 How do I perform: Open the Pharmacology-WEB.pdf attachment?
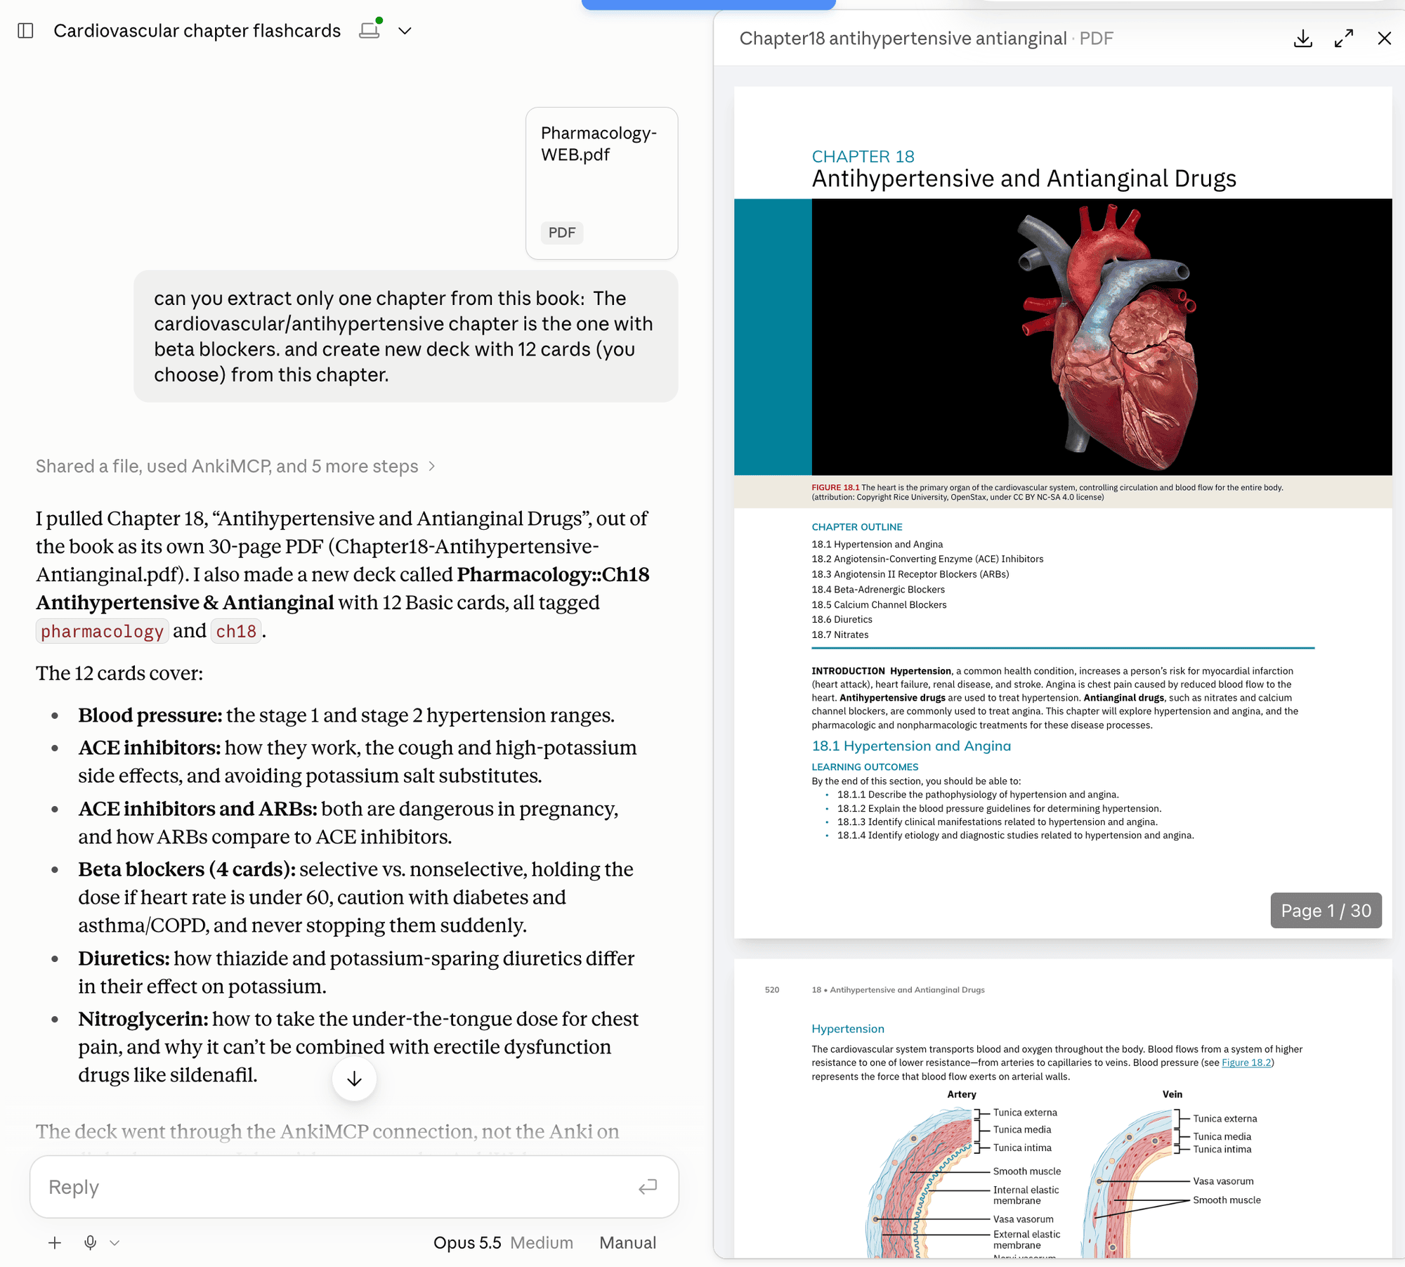point(601,183)
